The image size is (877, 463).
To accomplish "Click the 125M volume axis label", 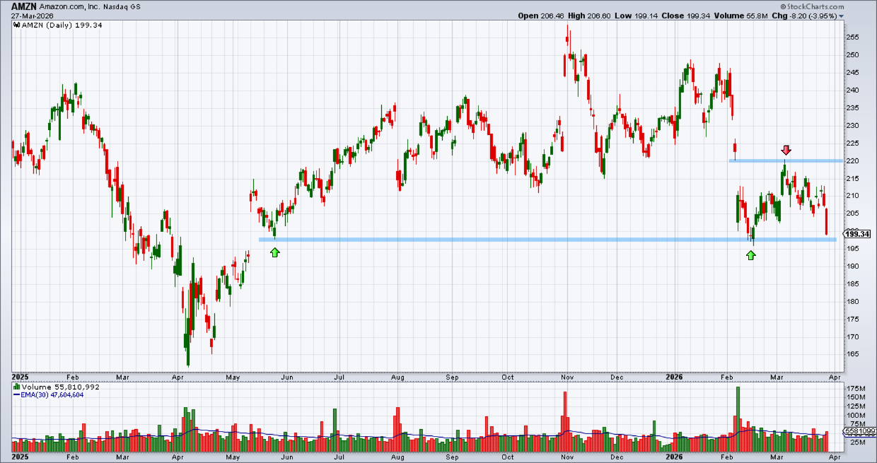I will point(854,406).
